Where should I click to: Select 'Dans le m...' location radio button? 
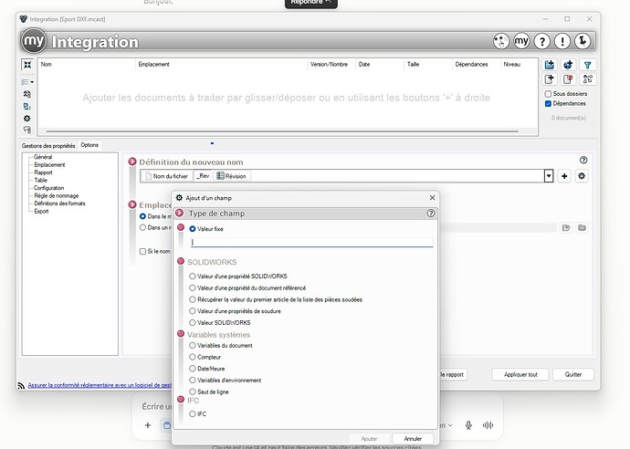click(142, 216)
